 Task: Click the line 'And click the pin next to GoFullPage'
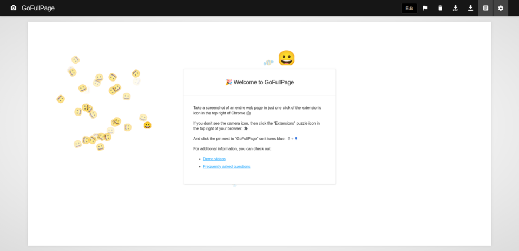click(245, 139)
